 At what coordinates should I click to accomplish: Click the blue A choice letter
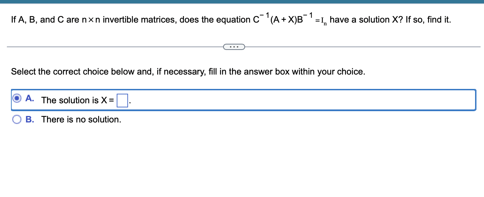click(30, 98)
